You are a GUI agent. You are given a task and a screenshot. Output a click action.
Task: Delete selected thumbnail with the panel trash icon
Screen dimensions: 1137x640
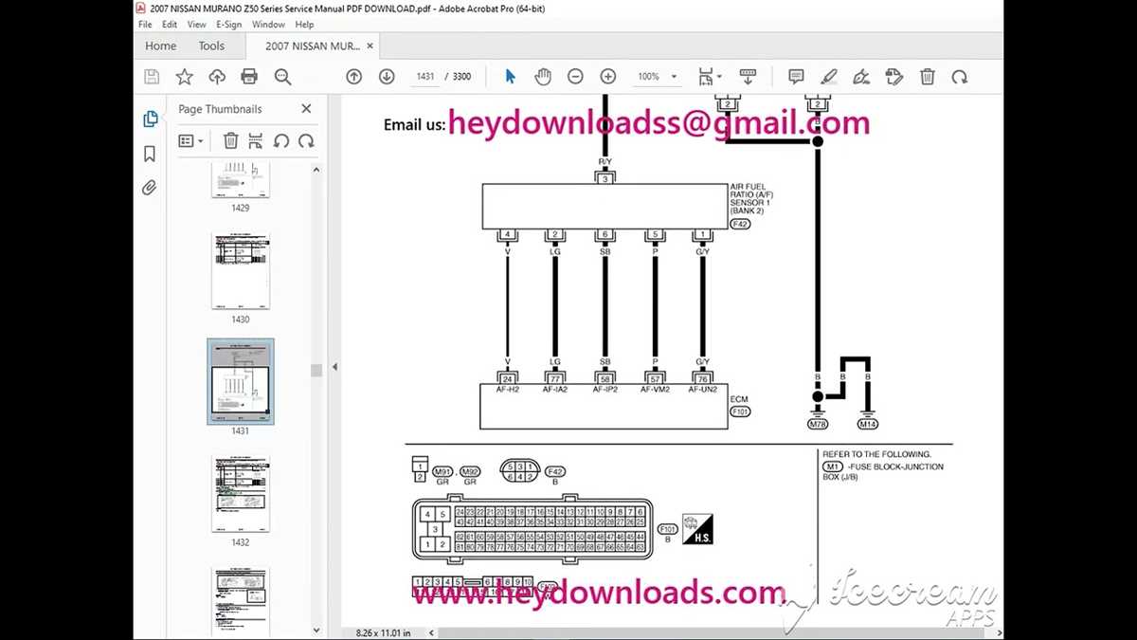(x=230, y=141)
